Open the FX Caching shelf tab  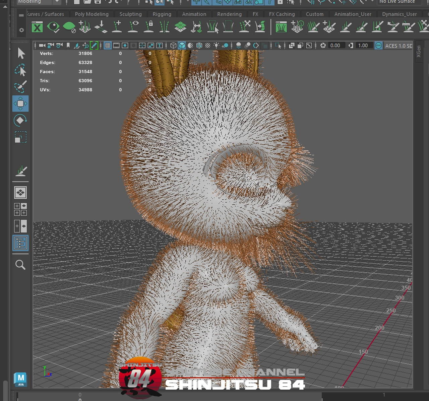tap(282, 14)
